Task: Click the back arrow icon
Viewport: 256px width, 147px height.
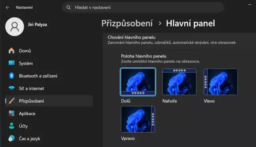Action: 7,7
